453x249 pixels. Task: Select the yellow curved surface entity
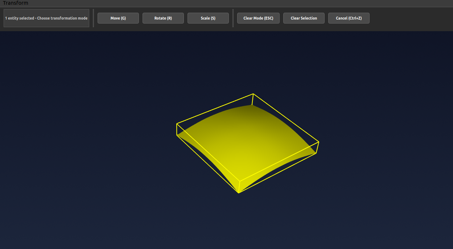coord(247,145)
